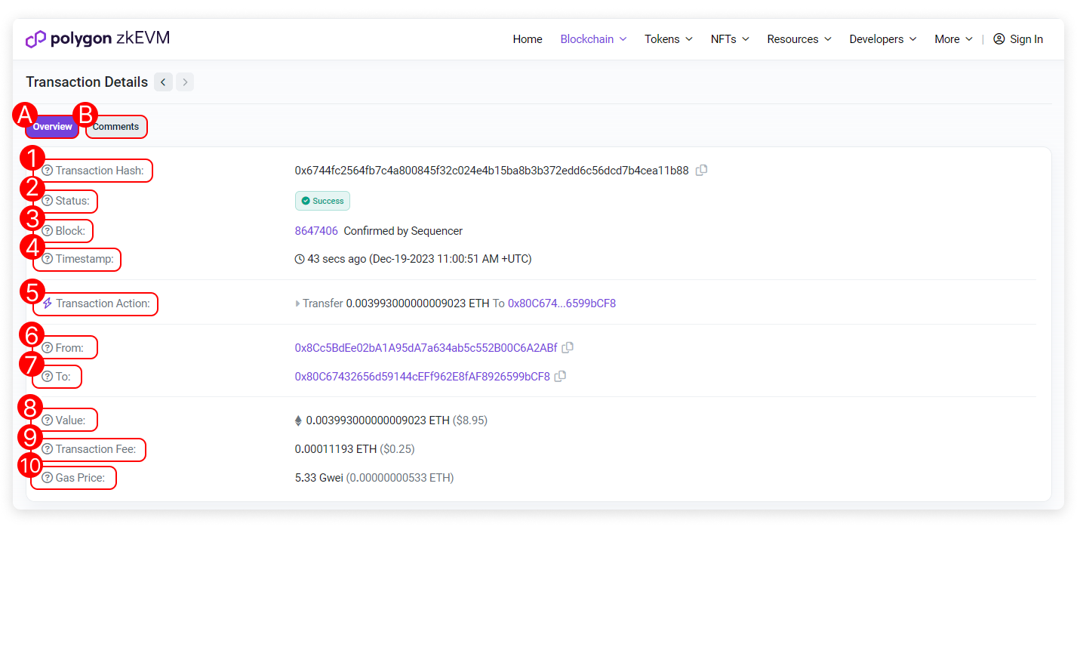Viewport: 1077px width, 653px height.
Task: Expand the Transaction Action transfer triangle
Action: (x=298, y=304)
